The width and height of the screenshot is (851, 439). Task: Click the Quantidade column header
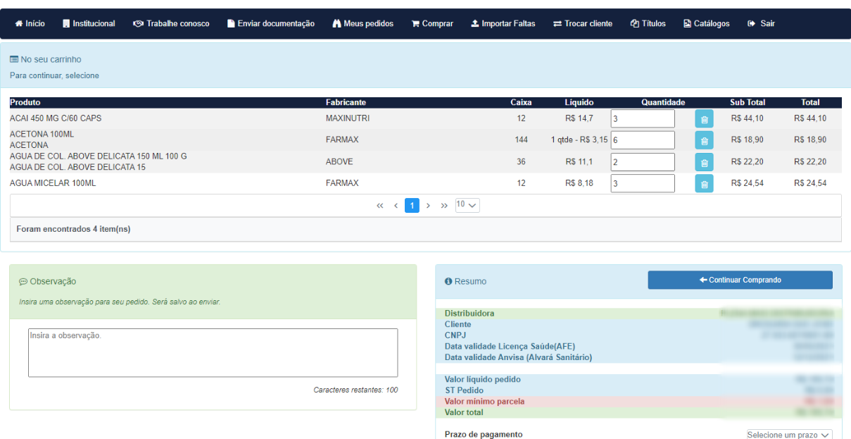pos(663,102)
